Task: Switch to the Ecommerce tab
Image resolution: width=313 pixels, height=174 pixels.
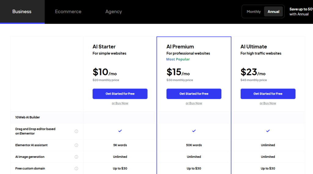Action: click(68, 12)
